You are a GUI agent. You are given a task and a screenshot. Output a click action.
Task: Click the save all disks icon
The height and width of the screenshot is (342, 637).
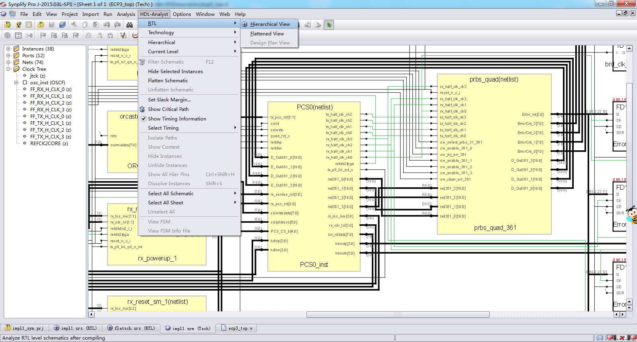coord(63,25)
